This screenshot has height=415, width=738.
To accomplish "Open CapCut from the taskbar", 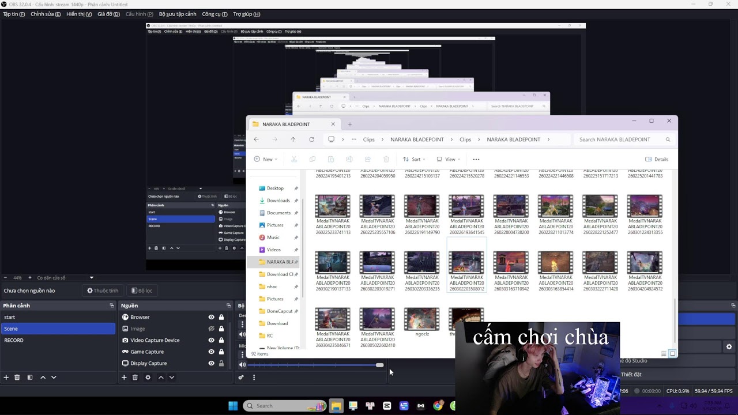I will (x=387, y=406).
